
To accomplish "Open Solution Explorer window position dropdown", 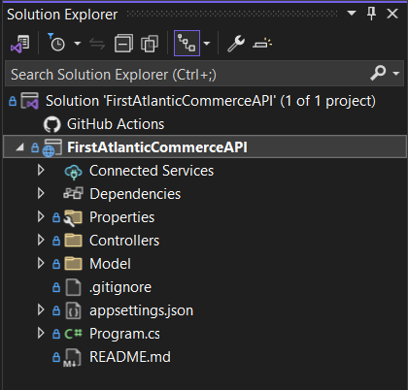I will click(352, 14).
